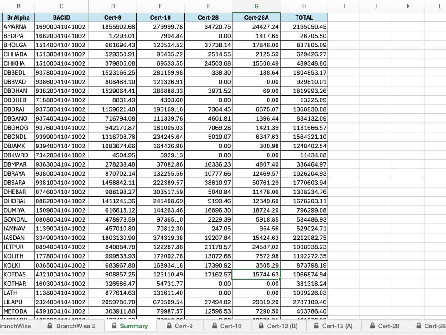The height and width of the screenshot is (335, 446).
Task: Select column E header
Action: pos(161,6)
